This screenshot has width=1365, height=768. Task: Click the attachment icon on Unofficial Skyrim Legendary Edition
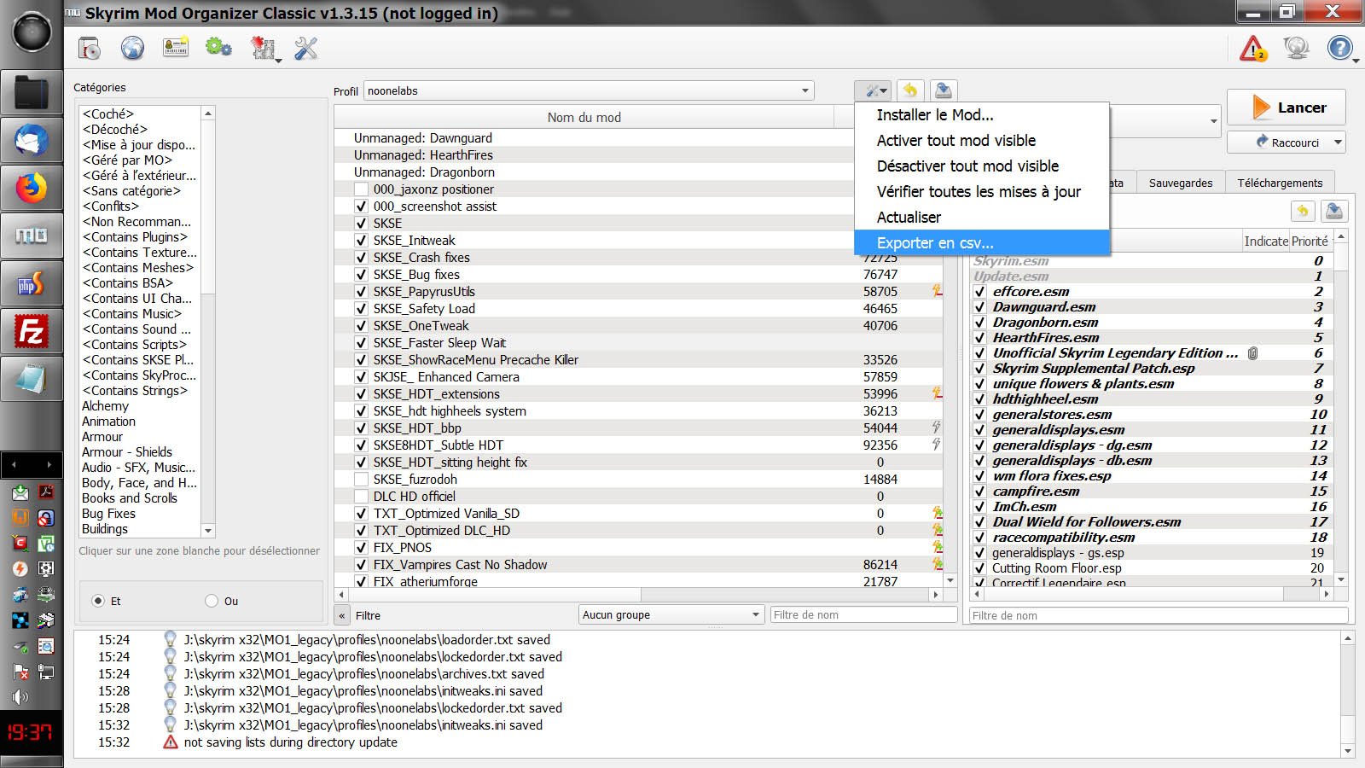(x=1252, y=352)
